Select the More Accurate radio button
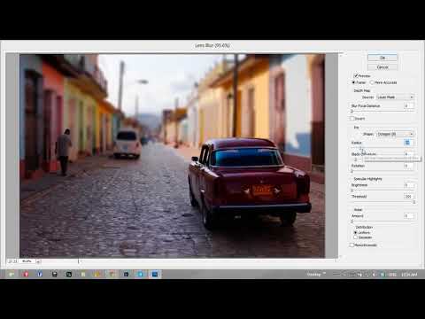 [372, 82]
